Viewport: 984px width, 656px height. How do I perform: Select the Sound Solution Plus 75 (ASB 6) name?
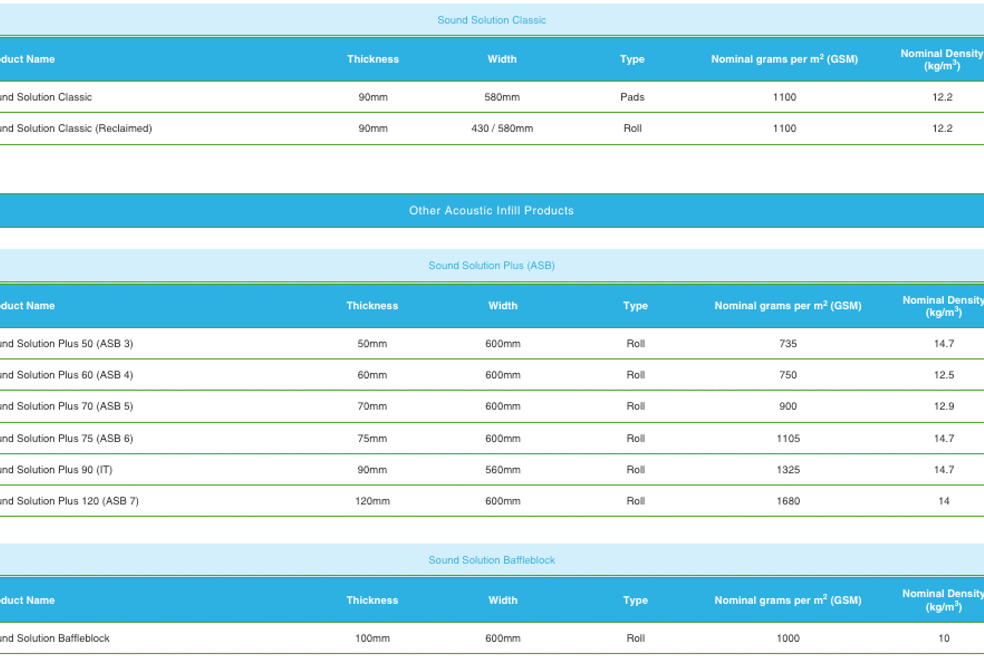pyautogui.click(x=66, y=439)
